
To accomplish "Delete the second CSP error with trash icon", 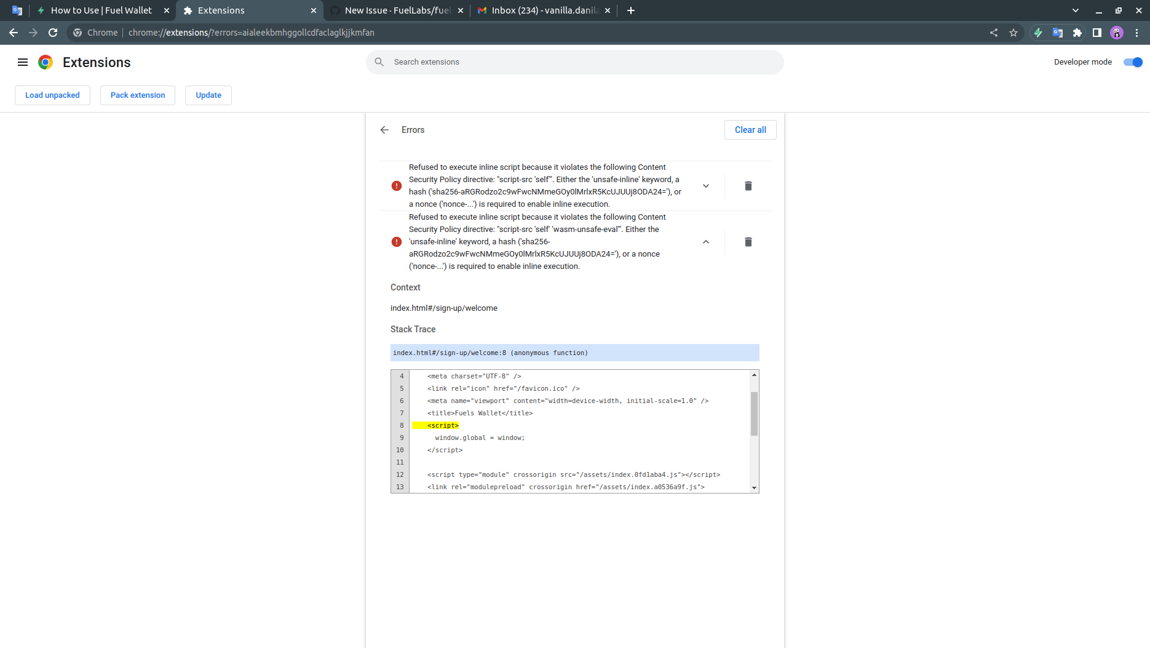I will (748, 242).
